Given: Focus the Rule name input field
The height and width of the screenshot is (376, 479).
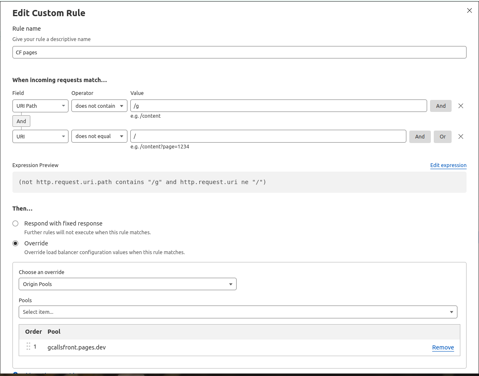Looking at the screenshot, I should coord(239,52).
